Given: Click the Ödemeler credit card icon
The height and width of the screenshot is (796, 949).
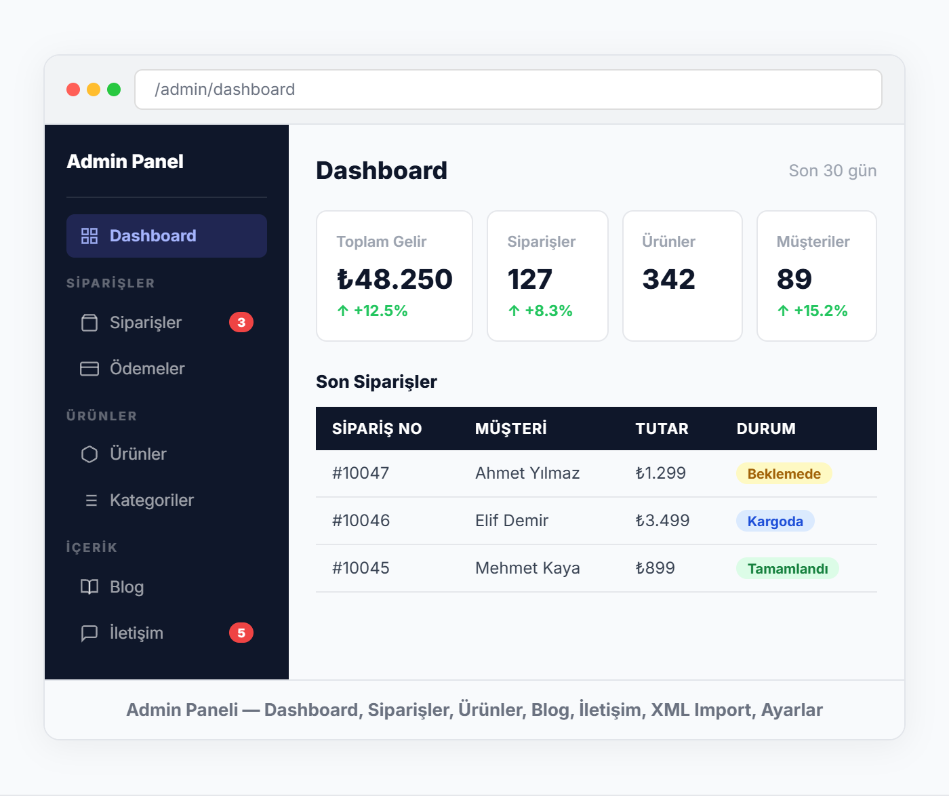Looking at the screenshot, I should [89, 369].
